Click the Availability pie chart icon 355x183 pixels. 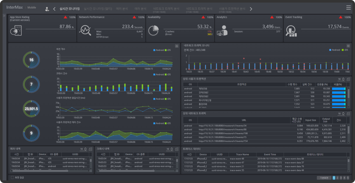pos(154,30)
